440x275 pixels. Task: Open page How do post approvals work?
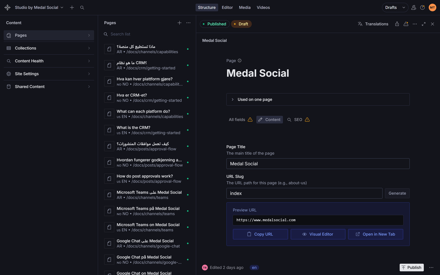[147, 179]
